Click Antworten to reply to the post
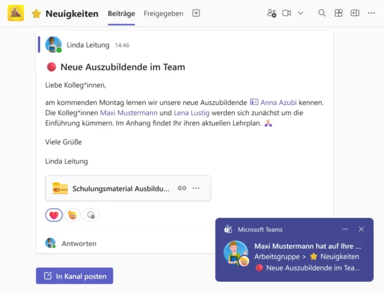The height and width of the screenshot is (292, 384). coord(79,243)
